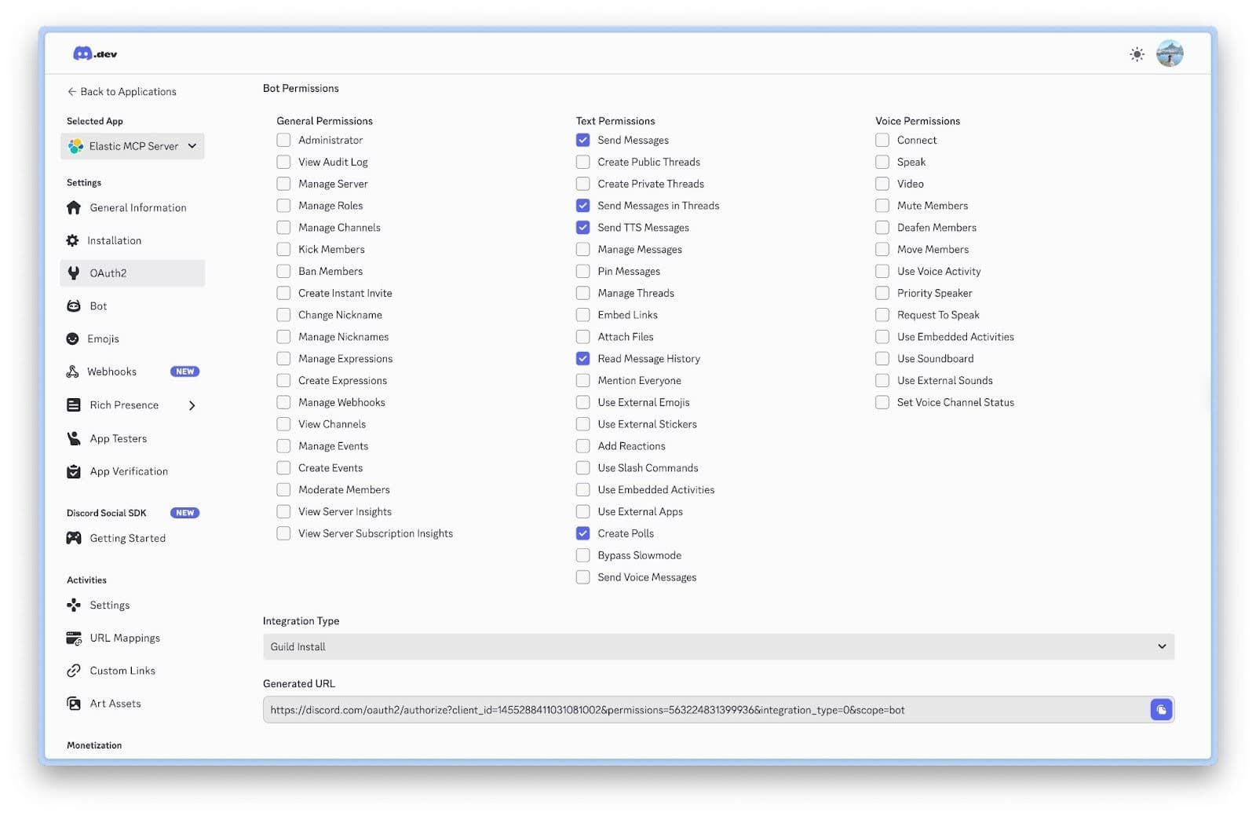
Task: Disable the Create Polls checkbox
Action: click(582, 533)
